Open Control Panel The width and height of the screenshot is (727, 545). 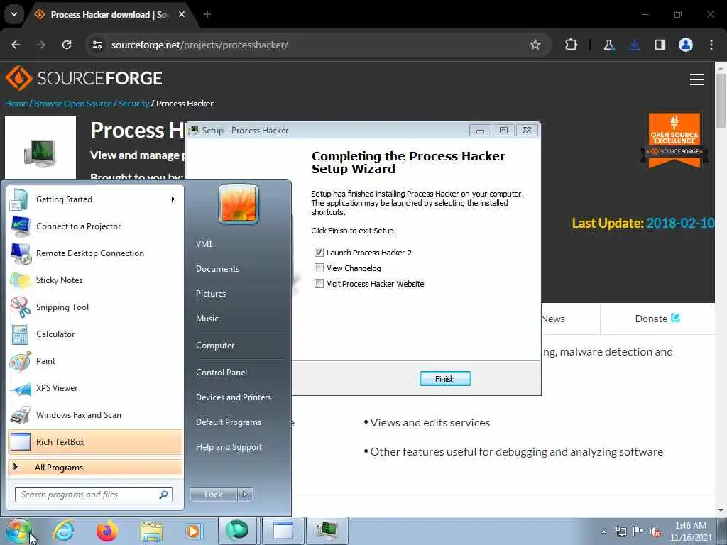[222, 373]
